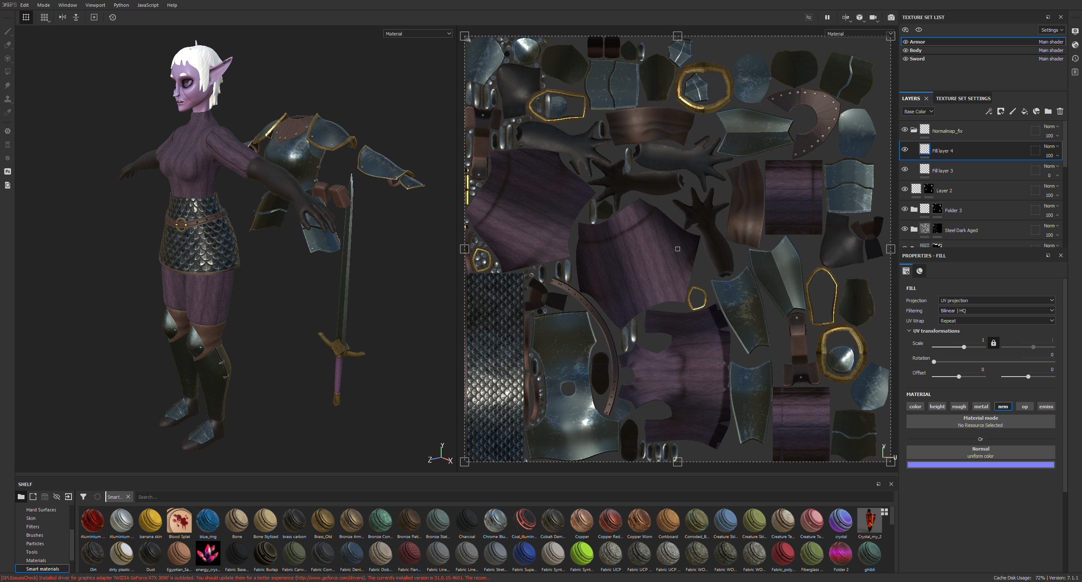1082x582 pixels.
Task: Open the History clock icon in right sidebar
Action: coord(1075,58)
